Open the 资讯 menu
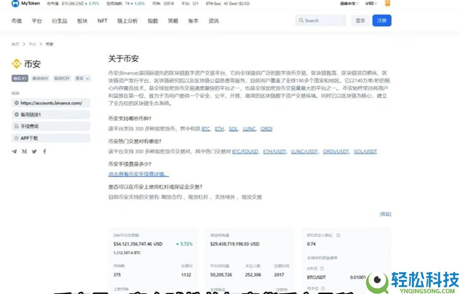The image size is (459, 294). click(x=214, y=21)
